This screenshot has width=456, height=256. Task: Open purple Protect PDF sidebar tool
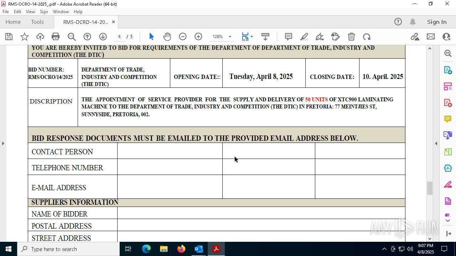pyautogui.click(x=448, y=201)
